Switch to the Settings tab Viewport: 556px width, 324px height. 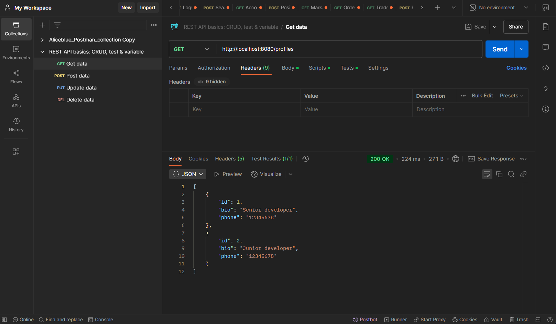tap(378, 68)
